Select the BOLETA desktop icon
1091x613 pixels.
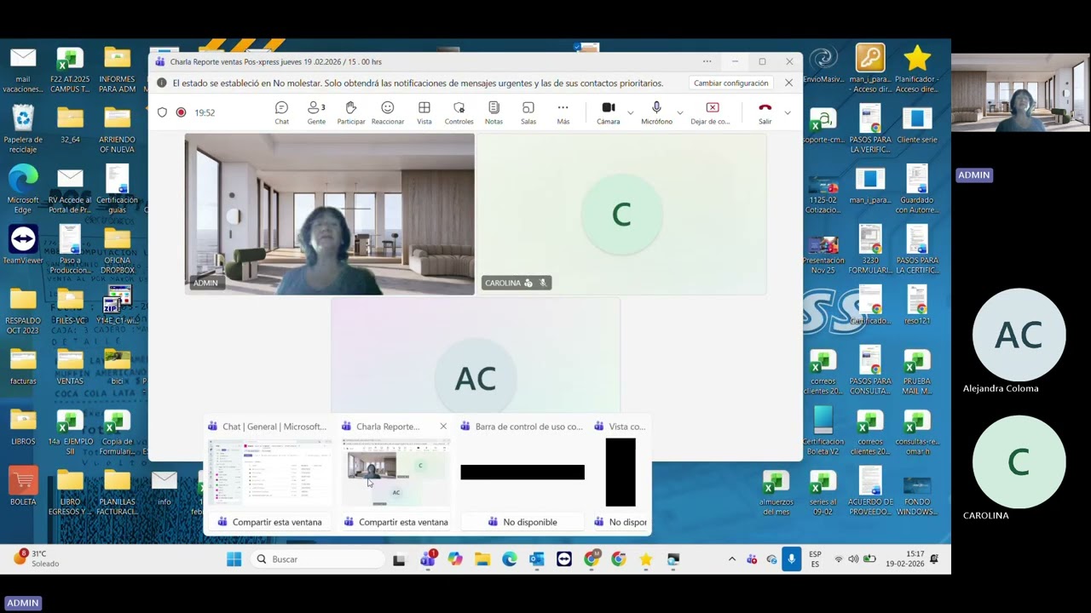pyautogui.click(x=23, y=486)
